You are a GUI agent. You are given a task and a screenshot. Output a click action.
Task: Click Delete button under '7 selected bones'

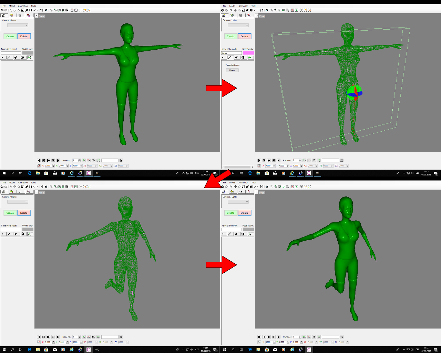pos(232,70)
